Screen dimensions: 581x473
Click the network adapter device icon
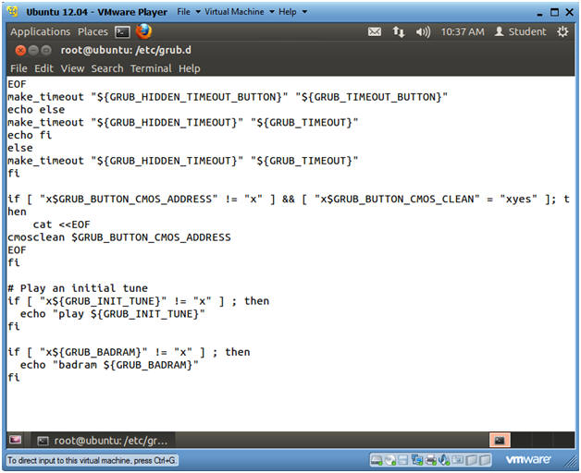pyautogui.click(x=417, y=460)
